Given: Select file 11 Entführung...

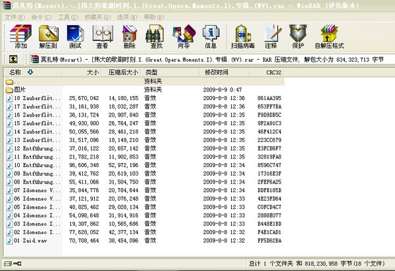Looking at the screenshot, I should 38,157.
